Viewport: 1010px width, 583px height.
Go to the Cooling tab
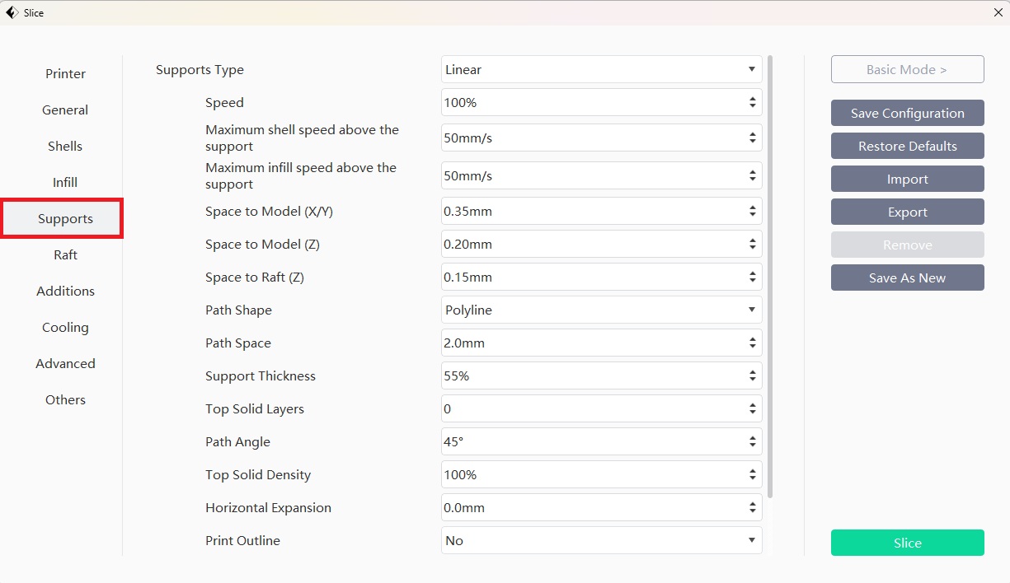tap(65, 328)
